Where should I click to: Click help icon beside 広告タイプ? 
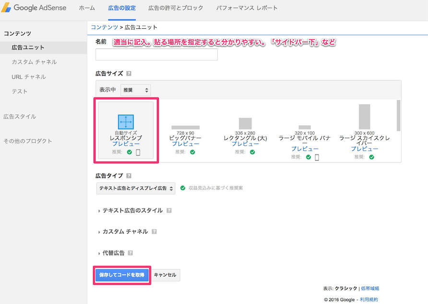[x=129, y=176]
